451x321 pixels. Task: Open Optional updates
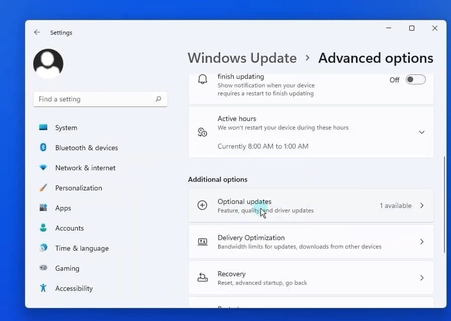pyautogui.click(x=311, y=205)
